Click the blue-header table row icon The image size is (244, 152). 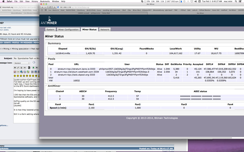36,72
